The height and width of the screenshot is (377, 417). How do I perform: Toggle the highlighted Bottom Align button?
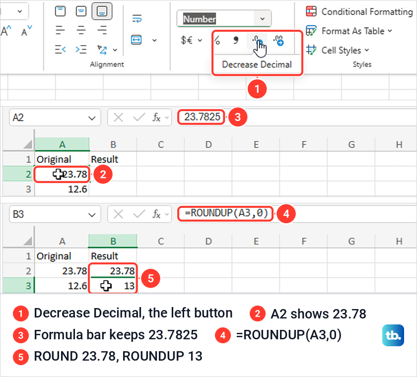[102, 11]
